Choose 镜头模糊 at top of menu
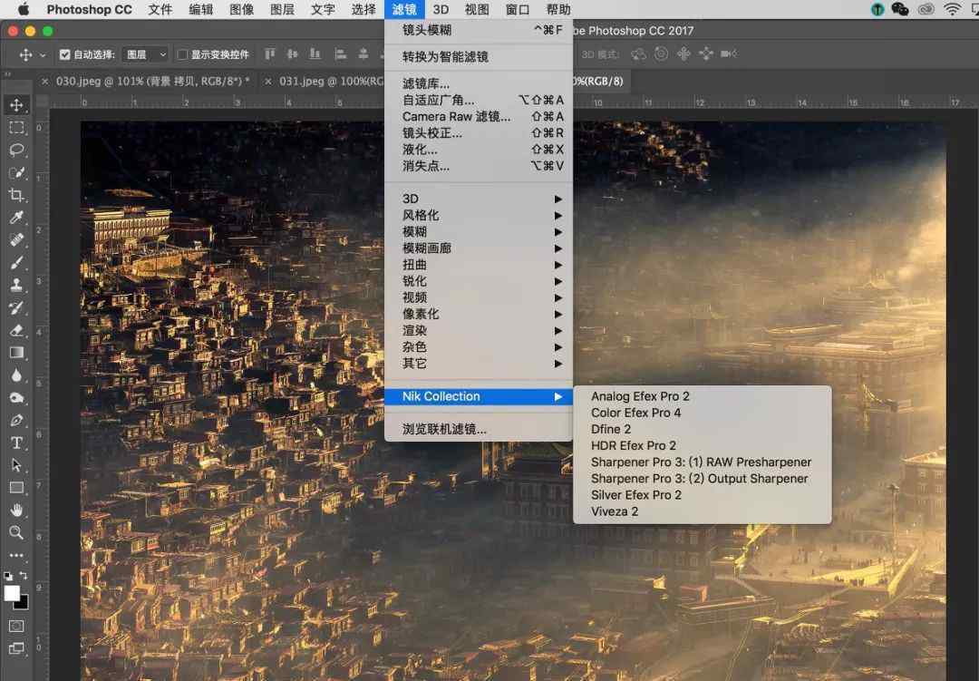979x681 pixels. pyautogui.click(x=479, y=30)
